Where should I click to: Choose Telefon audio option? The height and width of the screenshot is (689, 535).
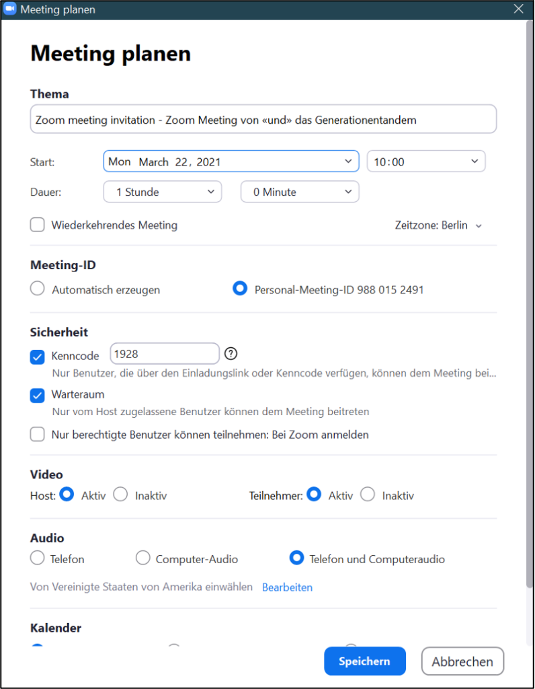38,558
